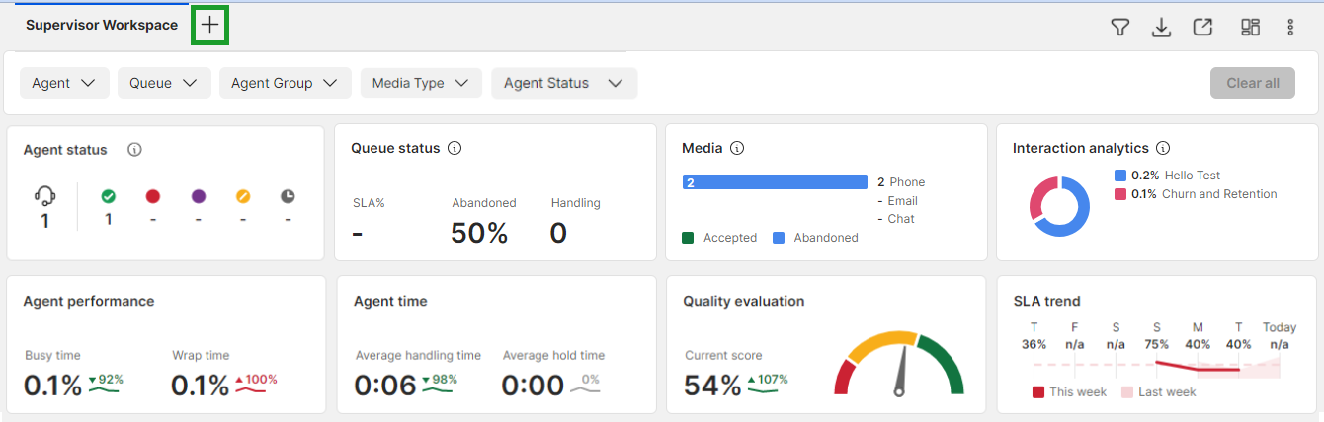
Task: Click average handling time 0:06 value
Action: pyautogui.click(x=385, y=386)
